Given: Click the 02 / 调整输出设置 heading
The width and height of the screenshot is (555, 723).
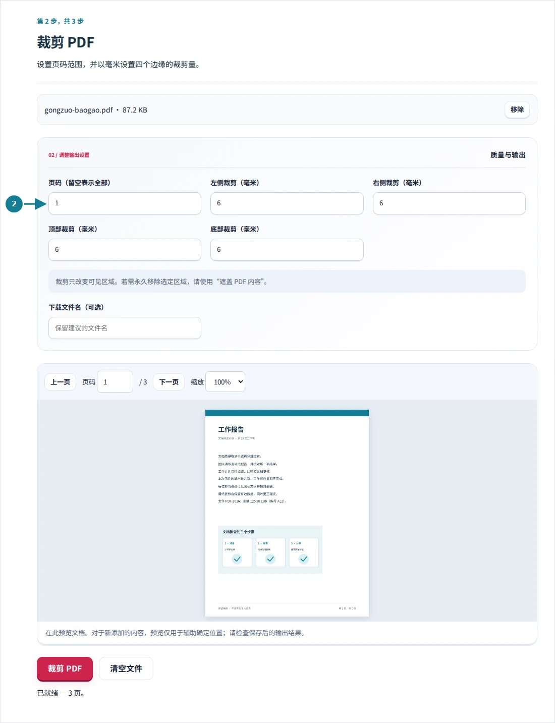Looking at the screenshot, I should (69, 155).
